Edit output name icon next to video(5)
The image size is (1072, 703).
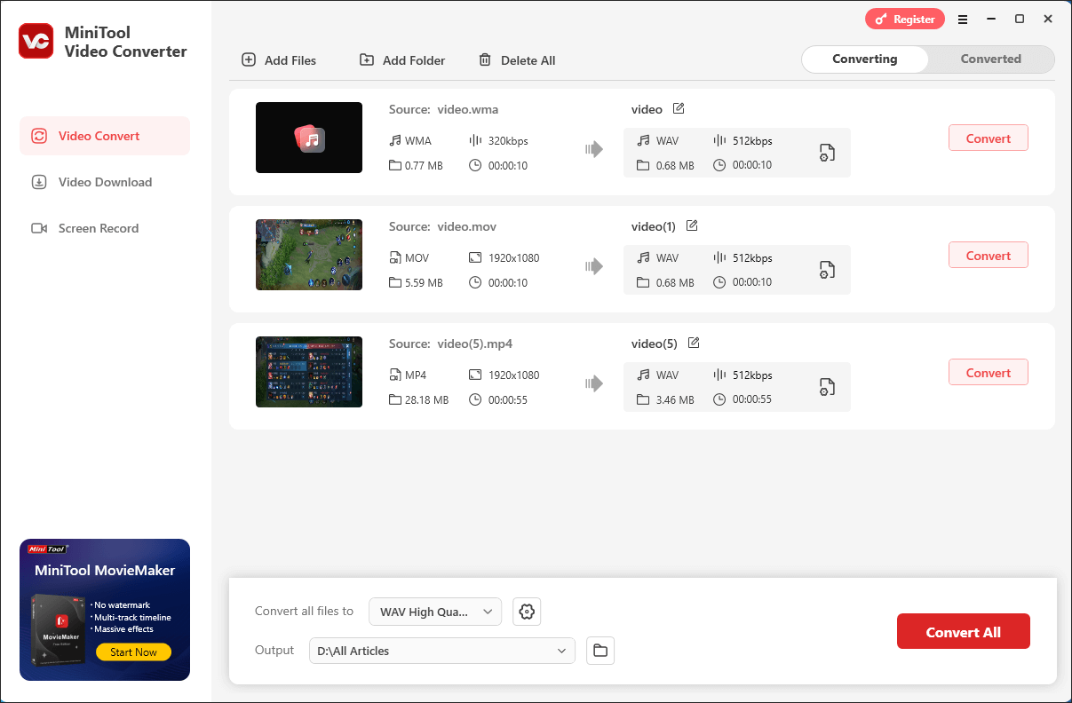(694, 343)
